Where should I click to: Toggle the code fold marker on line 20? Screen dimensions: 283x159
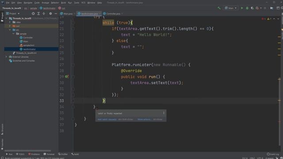coord(73,23)
